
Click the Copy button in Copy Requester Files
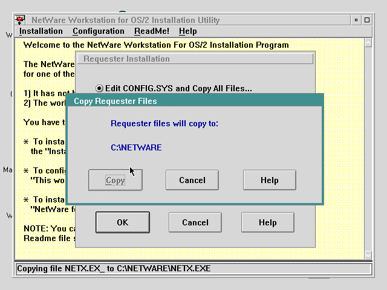coord(115,180)
